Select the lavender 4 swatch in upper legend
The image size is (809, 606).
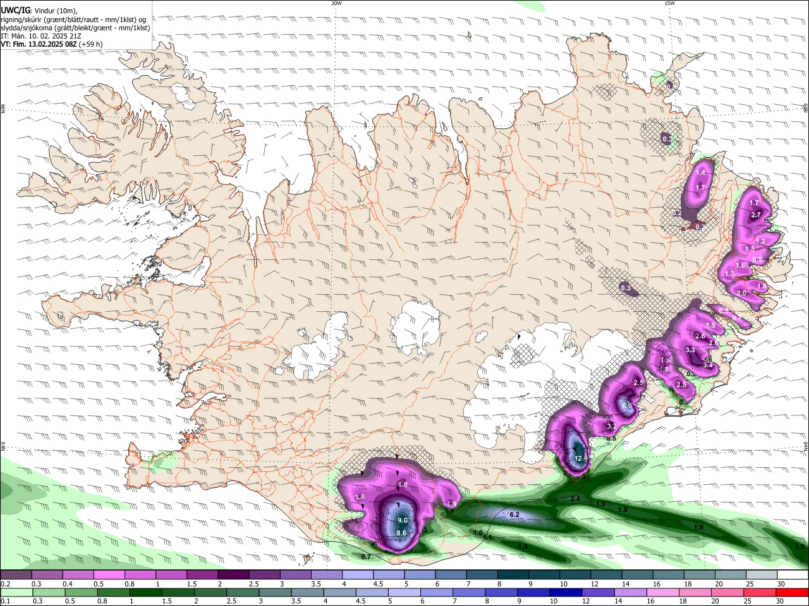click(x=358, y=575)
